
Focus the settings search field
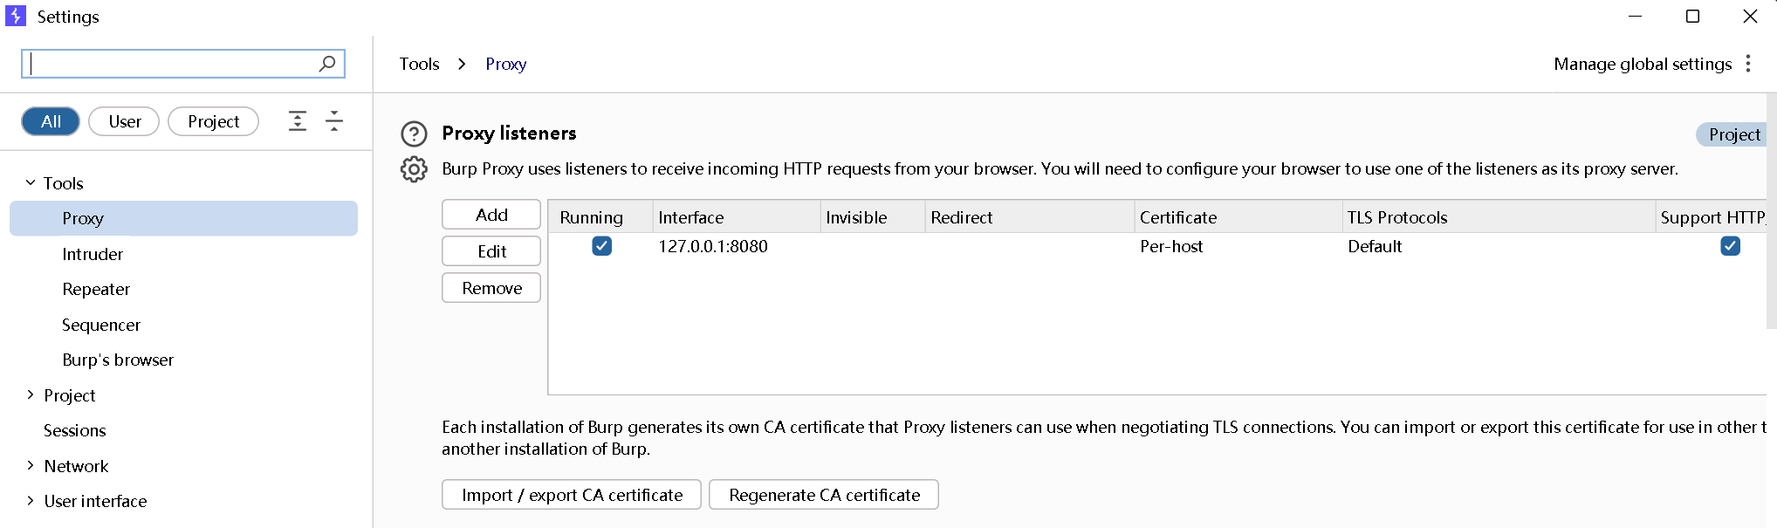point(183,64)
